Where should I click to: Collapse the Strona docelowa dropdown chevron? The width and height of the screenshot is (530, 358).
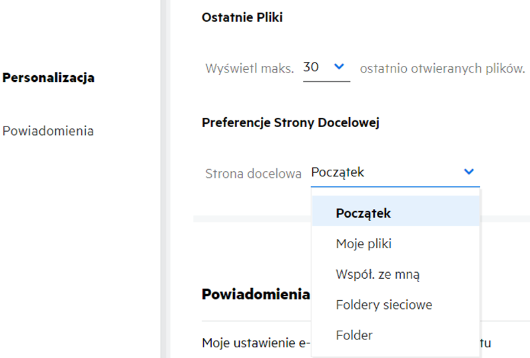469,172
